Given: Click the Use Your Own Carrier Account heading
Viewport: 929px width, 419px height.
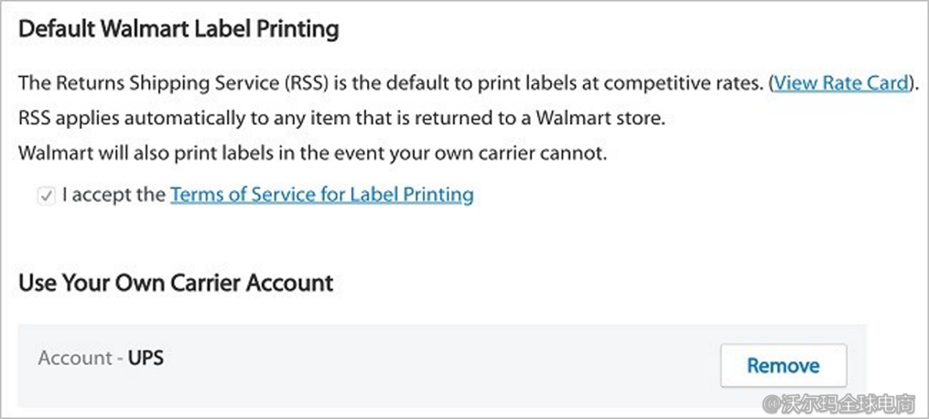Looking at the screenshot, I should 176,283.
